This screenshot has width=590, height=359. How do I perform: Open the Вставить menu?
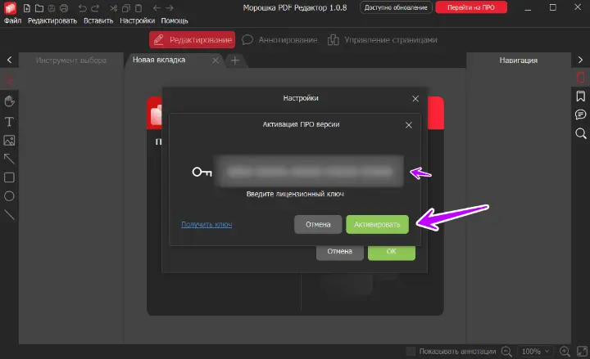point(98,20)
